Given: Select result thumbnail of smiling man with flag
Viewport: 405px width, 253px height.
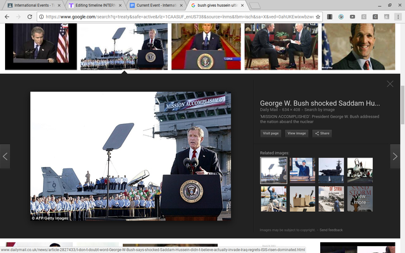Looking at the screenshot, I should (358, 46).
